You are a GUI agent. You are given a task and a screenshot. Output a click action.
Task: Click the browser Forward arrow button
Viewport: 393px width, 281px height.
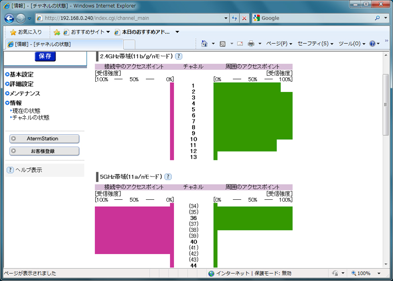(21, 18)
